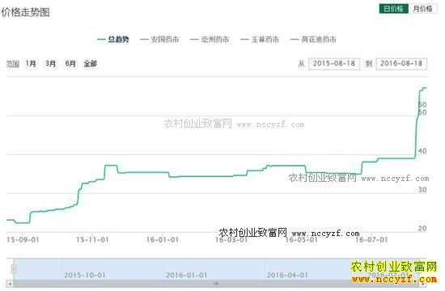Toggle 荷花池药市 legend series
445x291 pixels.
click(313, 40)
